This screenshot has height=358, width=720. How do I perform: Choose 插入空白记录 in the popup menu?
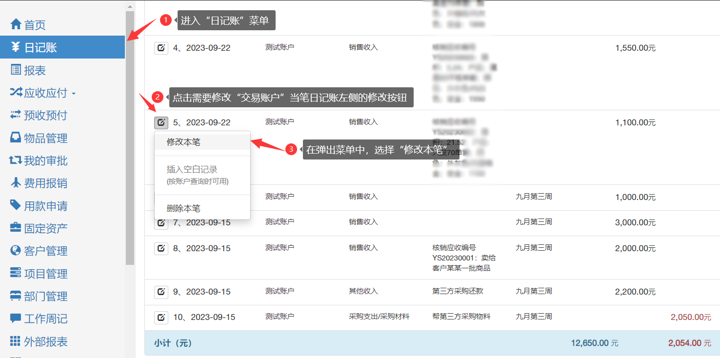point(192,170)
